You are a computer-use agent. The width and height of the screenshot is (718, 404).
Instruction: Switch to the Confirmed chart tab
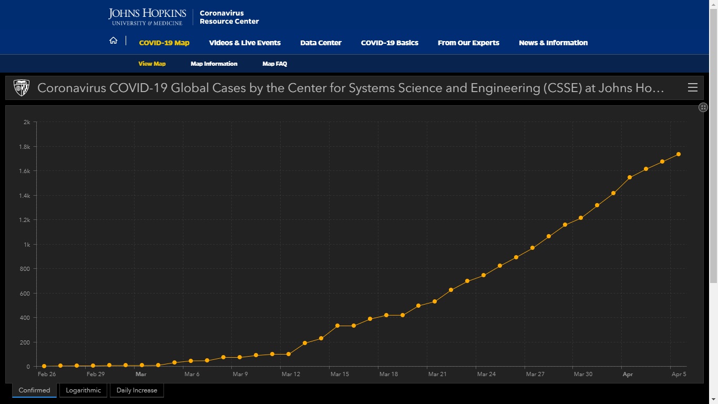(x=34, y=390)
